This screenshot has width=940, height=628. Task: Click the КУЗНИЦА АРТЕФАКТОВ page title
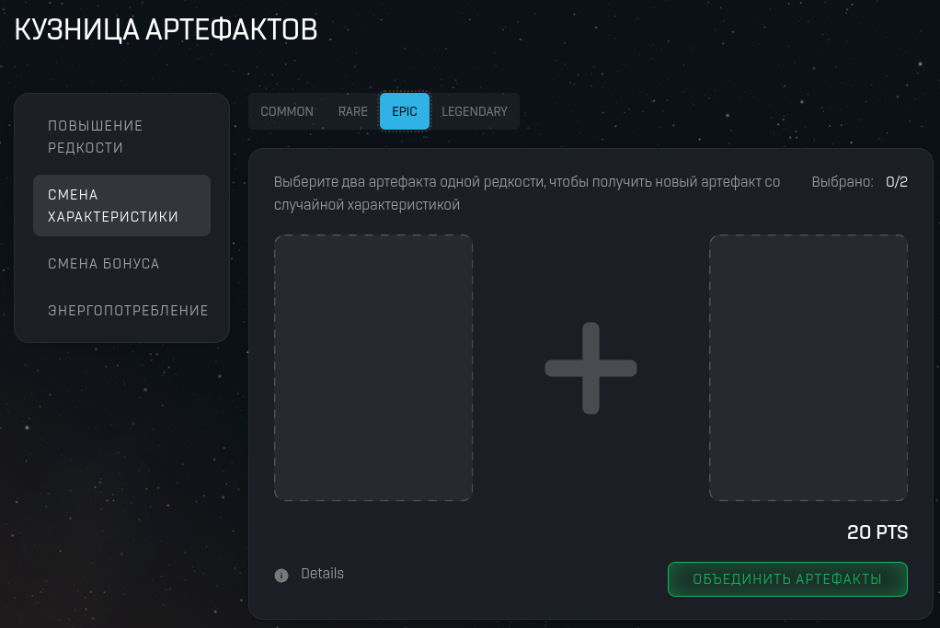pyautogui.click(x=166, y=29)
